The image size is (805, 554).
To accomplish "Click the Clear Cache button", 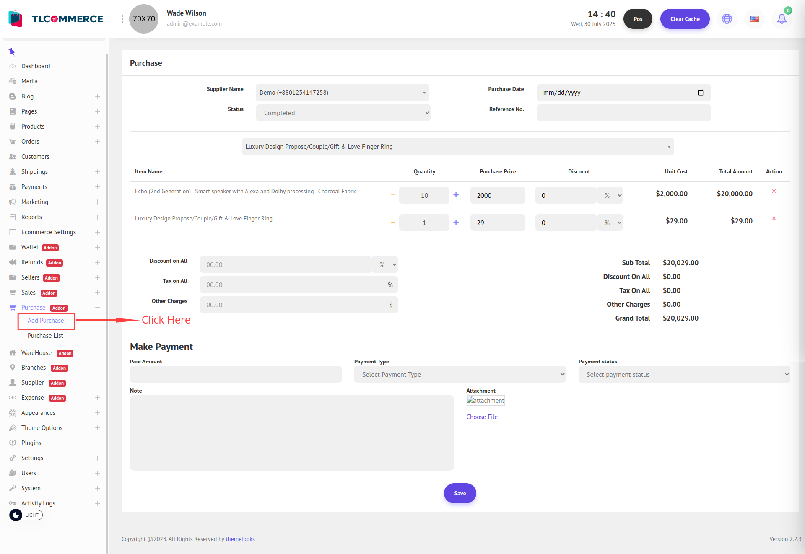I will [685, 19].
